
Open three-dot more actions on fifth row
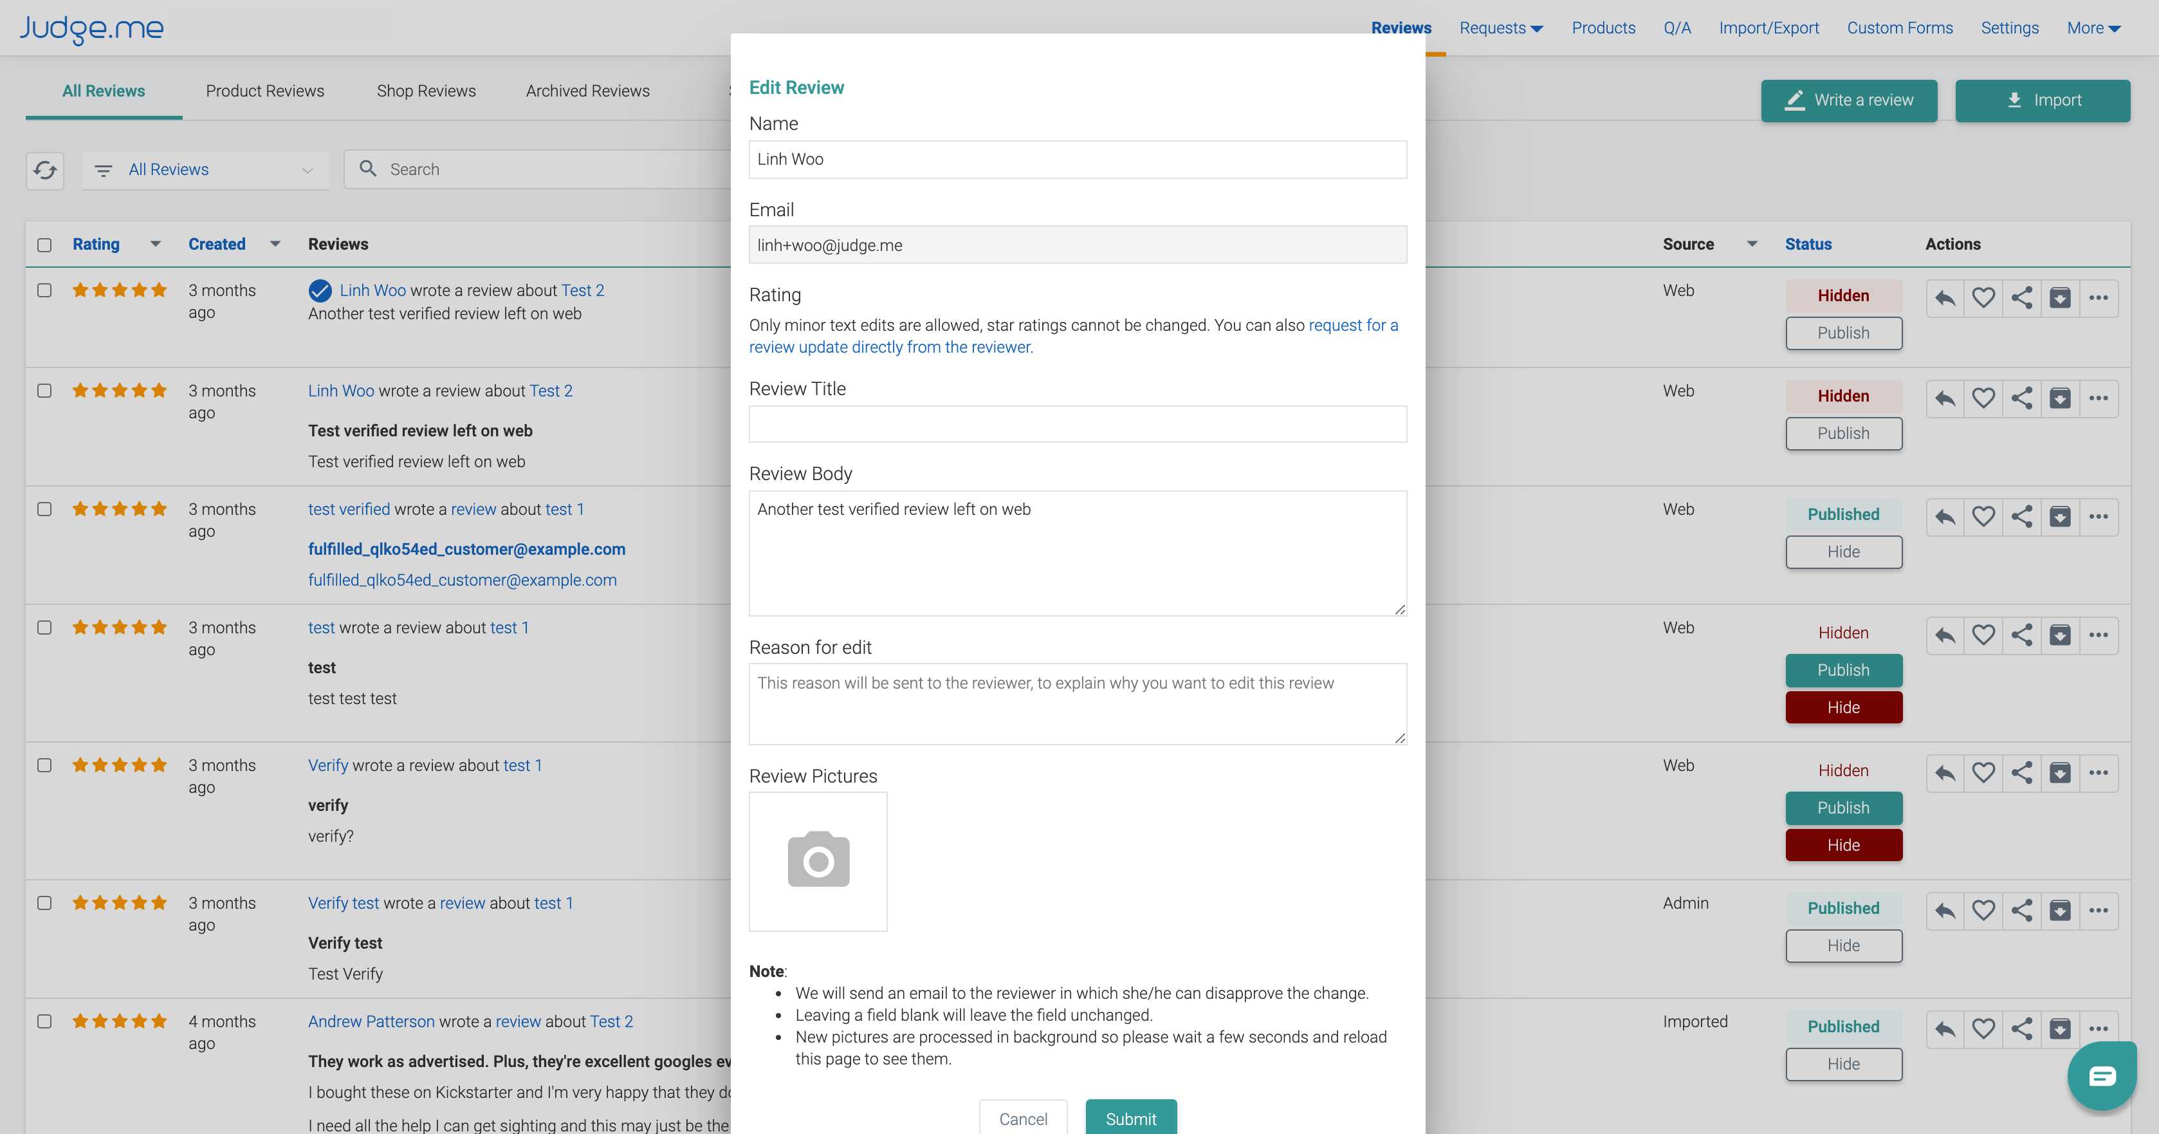[2099, 772]
